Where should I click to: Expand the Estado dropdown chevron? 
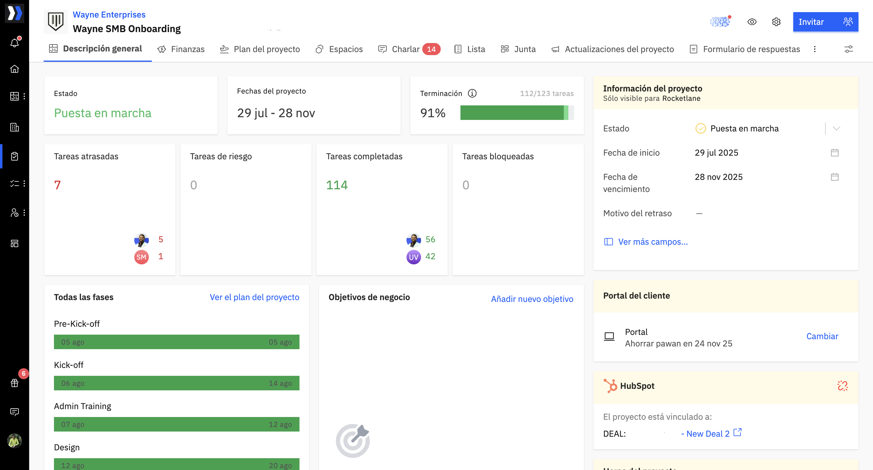point(836,128)
